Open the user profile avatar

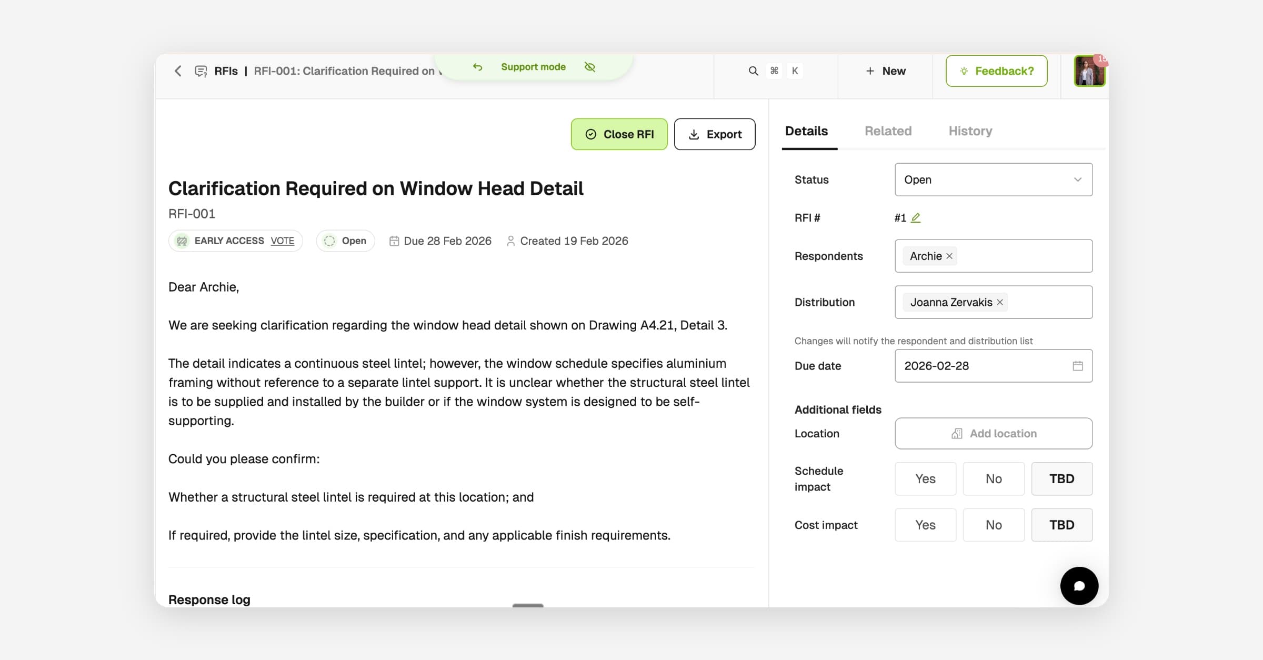[x=1089, y=71]
